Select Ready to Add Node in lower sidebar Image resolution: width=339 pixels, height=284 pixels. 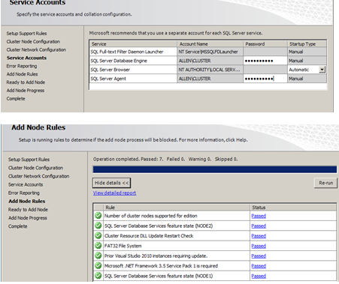click(28, 210)
